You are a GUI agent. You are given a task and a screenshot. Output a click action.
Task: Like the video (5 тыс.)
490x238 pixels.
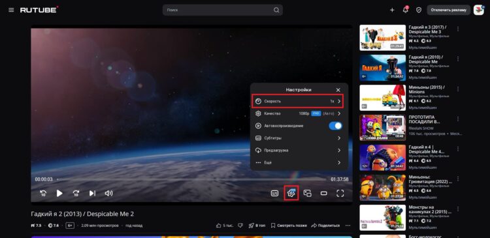coord(224,225)
